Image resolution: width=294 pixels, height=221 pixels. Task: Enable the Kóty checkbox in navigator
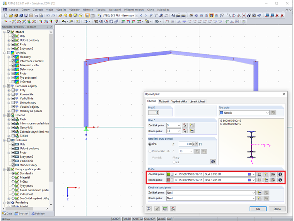(x=13, y=90)
